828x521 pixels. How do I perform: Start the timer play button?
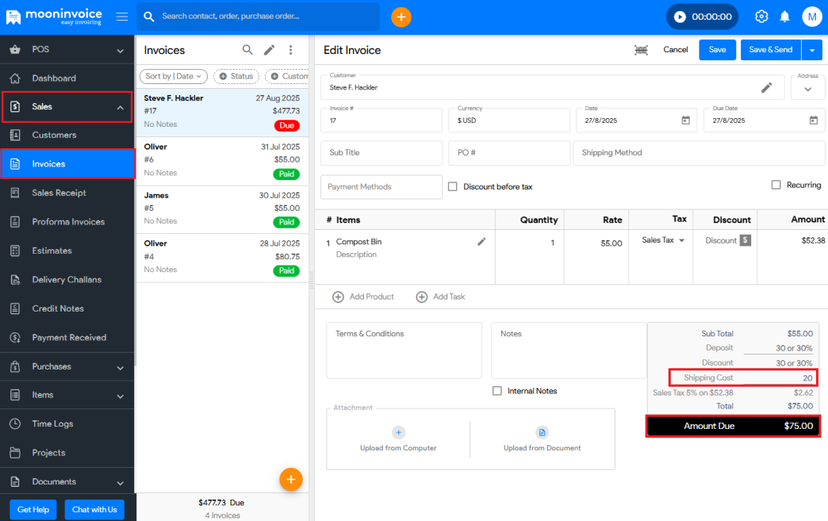point(680,17)
